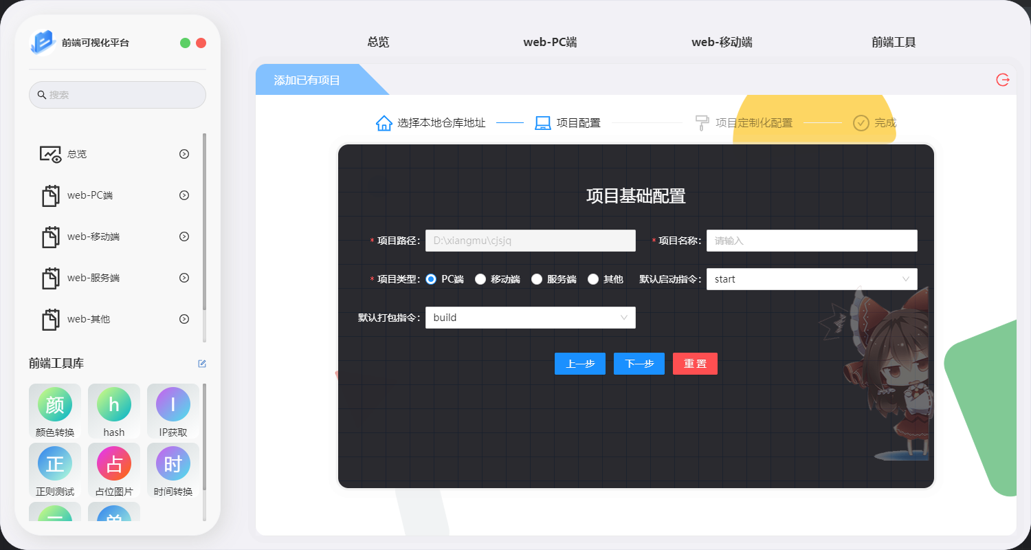Click the laptop icon for 项目配置 step

coord(543,123)
